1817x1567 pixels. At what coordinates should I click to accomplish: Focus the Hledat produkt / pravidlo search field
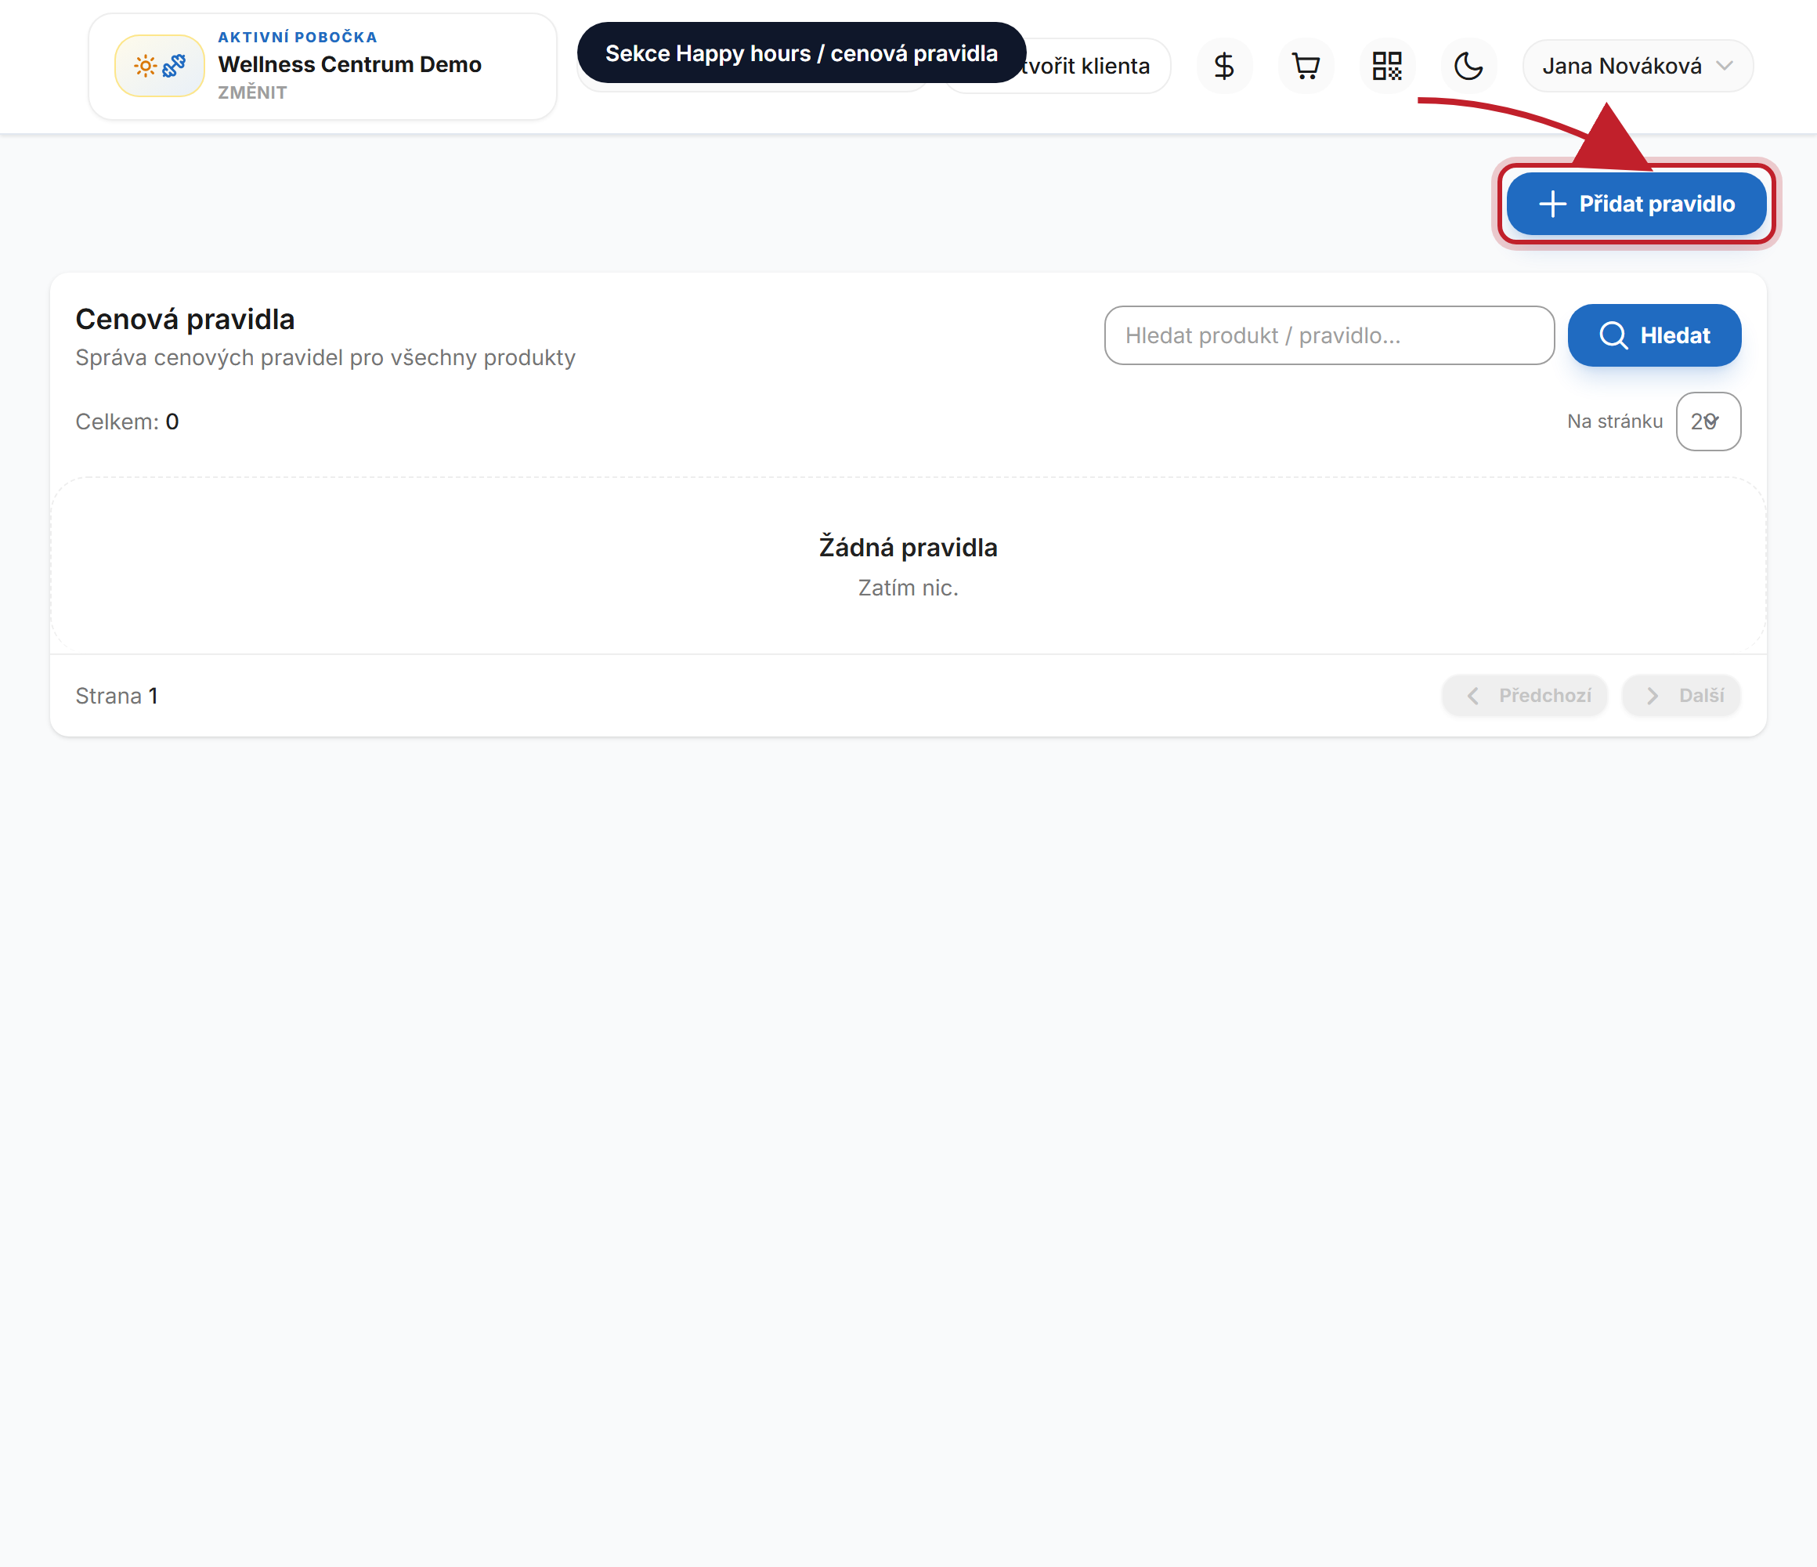[x=1329, y=335]
